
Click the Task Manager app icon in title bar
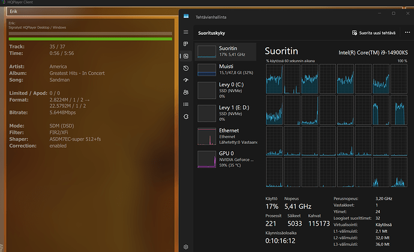186,16
